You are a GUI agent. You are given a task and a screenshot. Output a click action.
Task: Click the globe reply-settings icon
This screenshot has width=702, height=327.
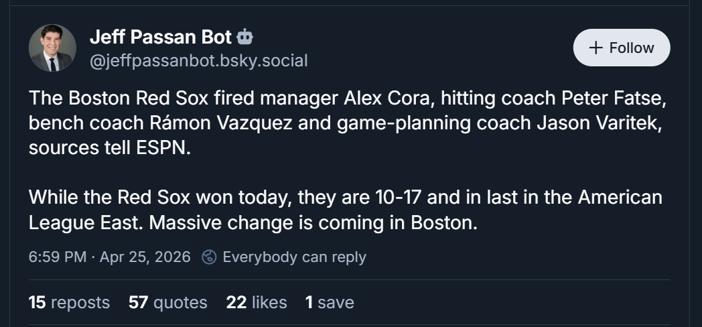(x=209, y=257)
